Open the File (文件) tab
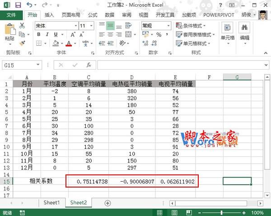The image size is (271, 216). (x=11, y=15)
